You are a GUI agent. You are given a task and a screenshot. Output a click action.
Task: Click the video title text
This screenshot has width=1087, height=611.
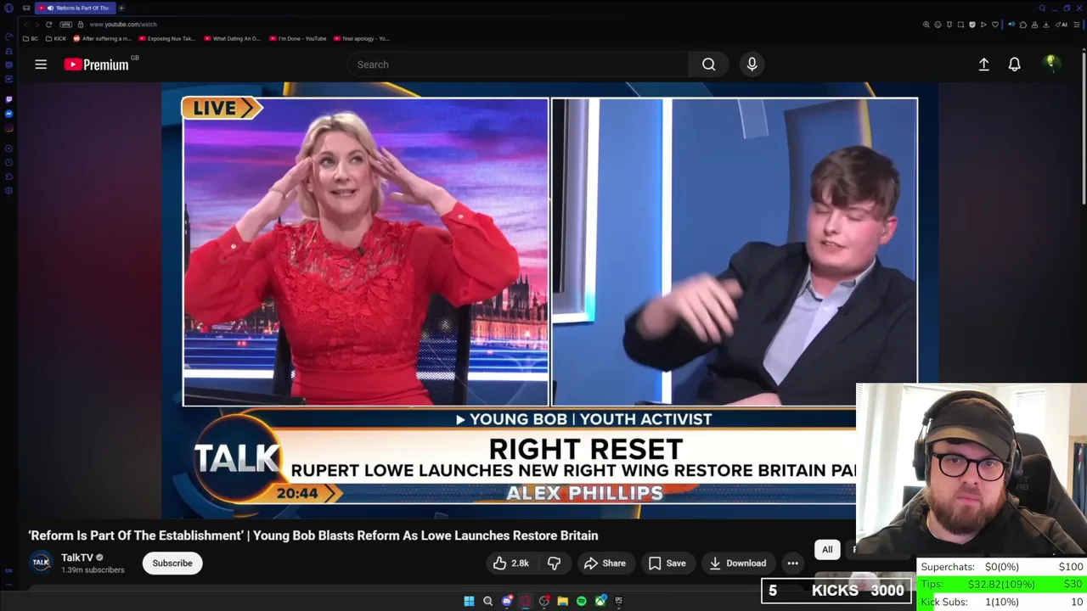tap(313, 535)
